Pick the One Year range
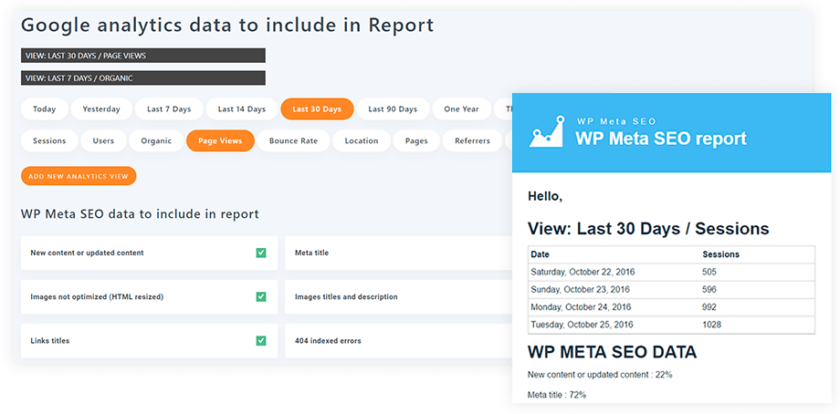 pos(461,109)
